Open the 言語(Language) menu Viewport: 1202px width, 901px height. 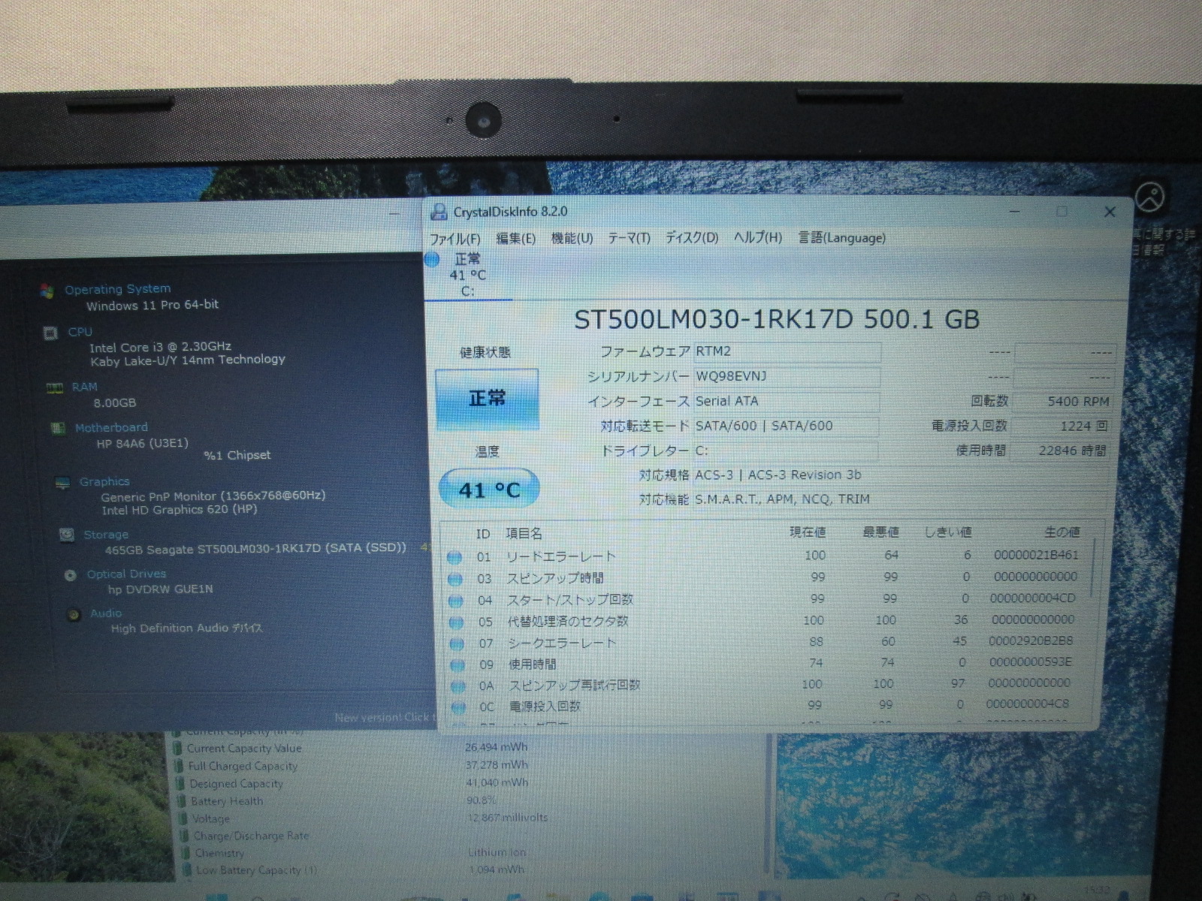tap(841, 238)
